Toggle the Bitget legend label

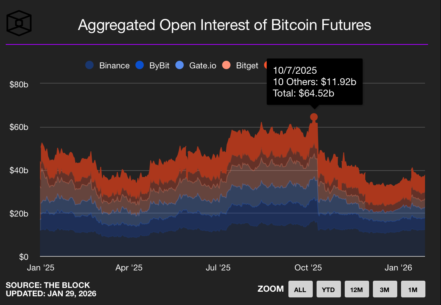[x=247, y=65]
